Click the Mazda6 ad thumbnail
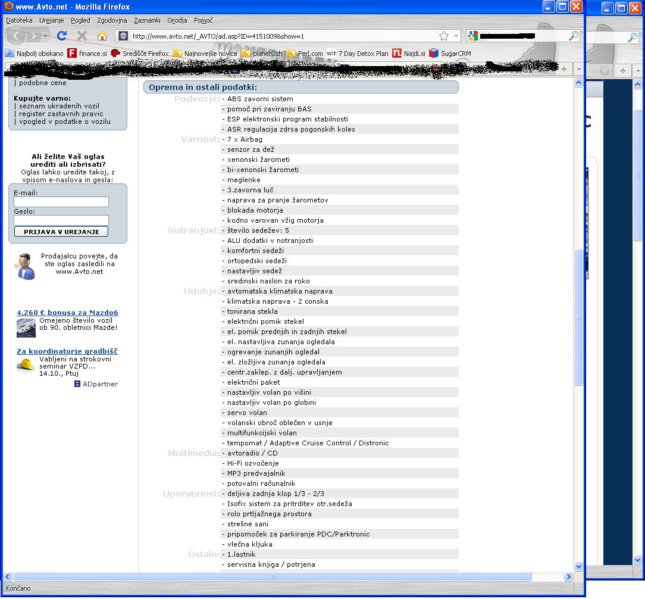This screenshot has height=599, width=645. pos(26,328)
